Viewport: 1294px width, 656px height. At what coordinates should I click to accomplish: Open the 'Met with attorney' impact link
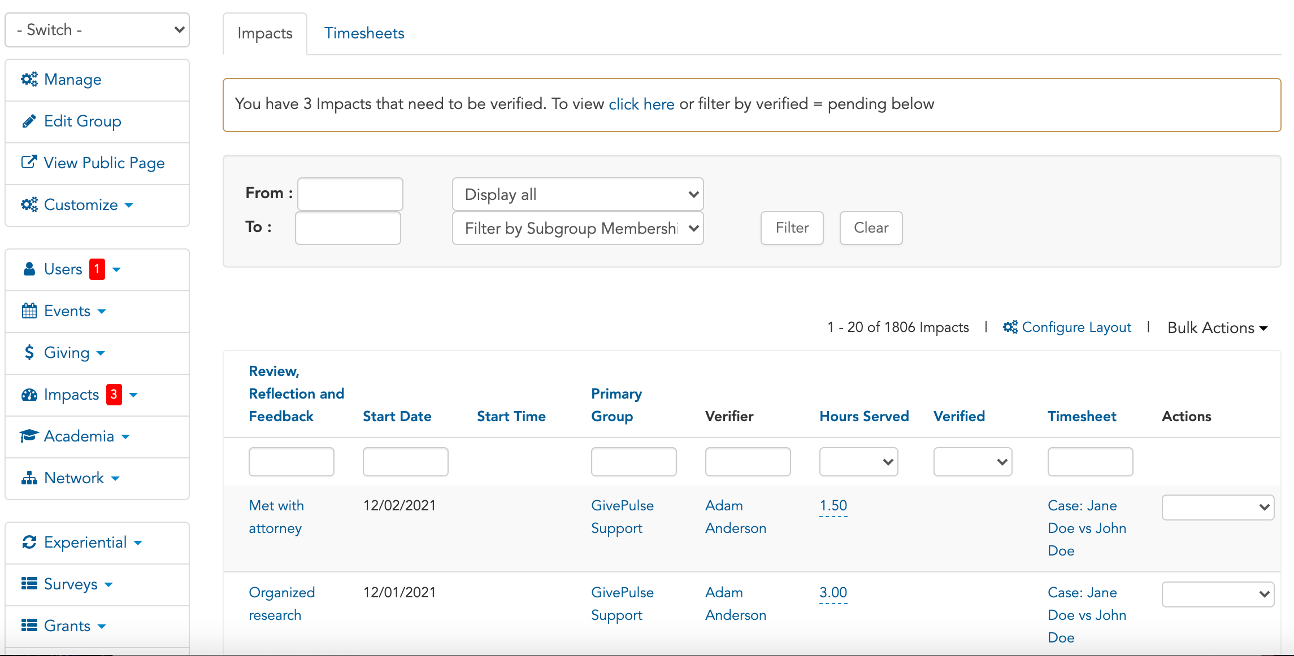pyautogui.click(x=276, y=517)
